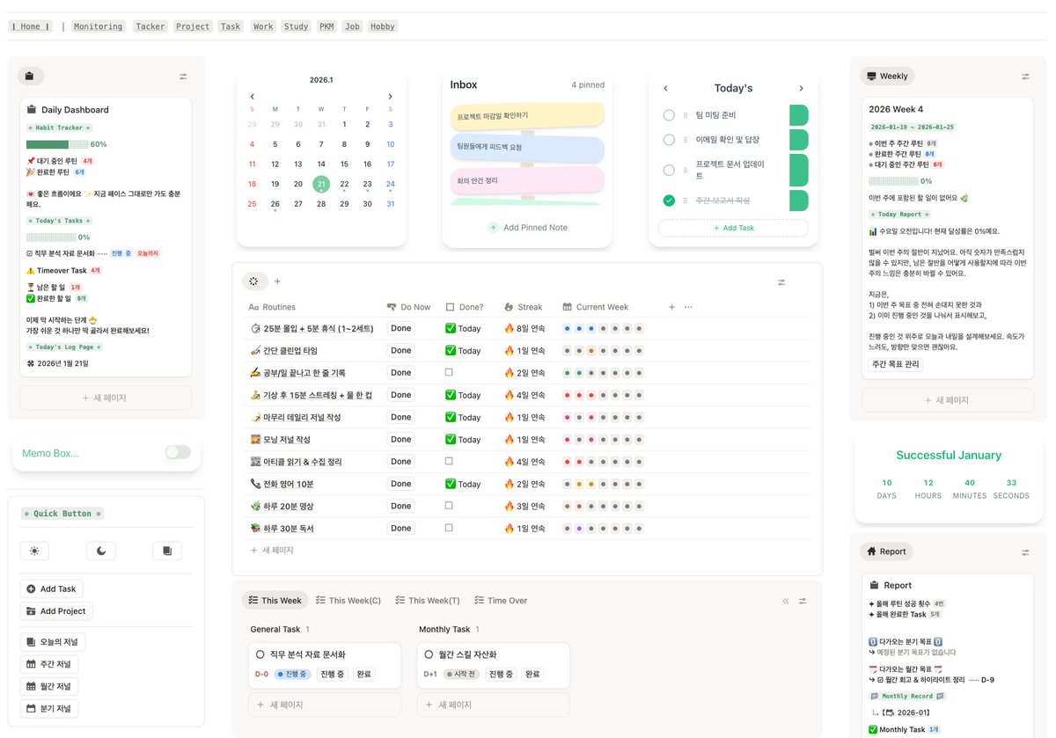This screenshot has width=1056, height=738.
Task: Open 월간 저널 button
Action: click(x=49, y=686)
